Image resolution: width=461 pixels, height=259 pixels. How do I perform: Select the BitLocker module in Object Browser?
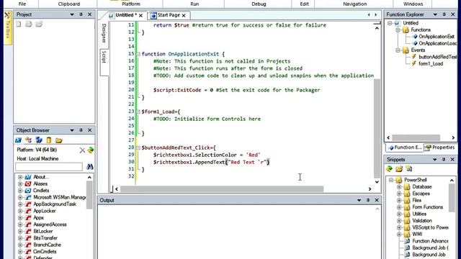tap(43, 231)
